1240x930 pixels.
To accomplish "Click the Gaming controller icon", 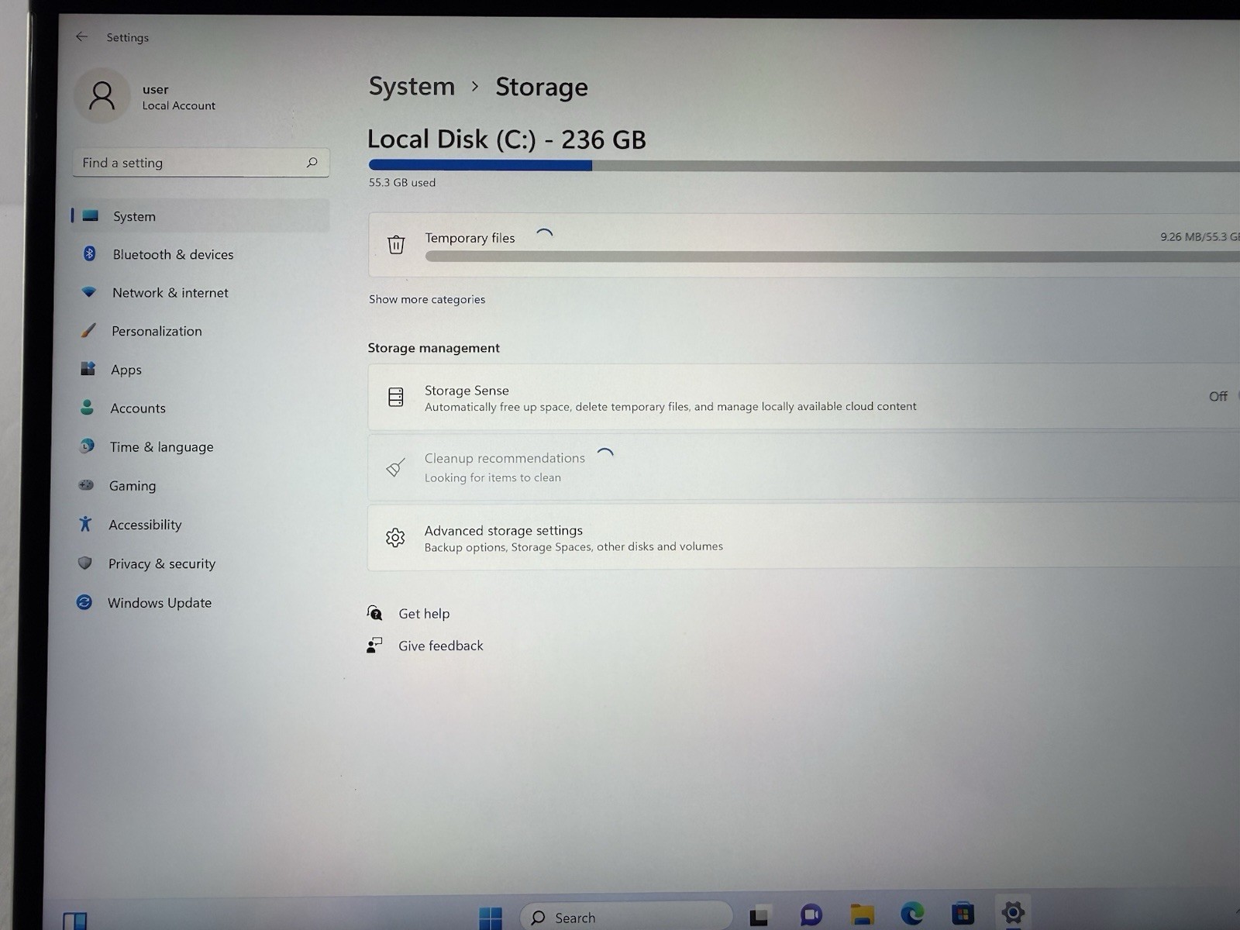I will [x=86, y=485].
